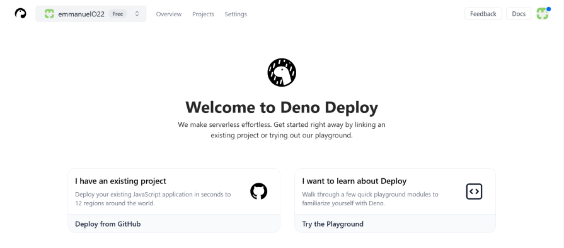The image size is (564, 248).
Task: Click the emmanuelO22 organization avatar icon
Action: coord(49,14)
